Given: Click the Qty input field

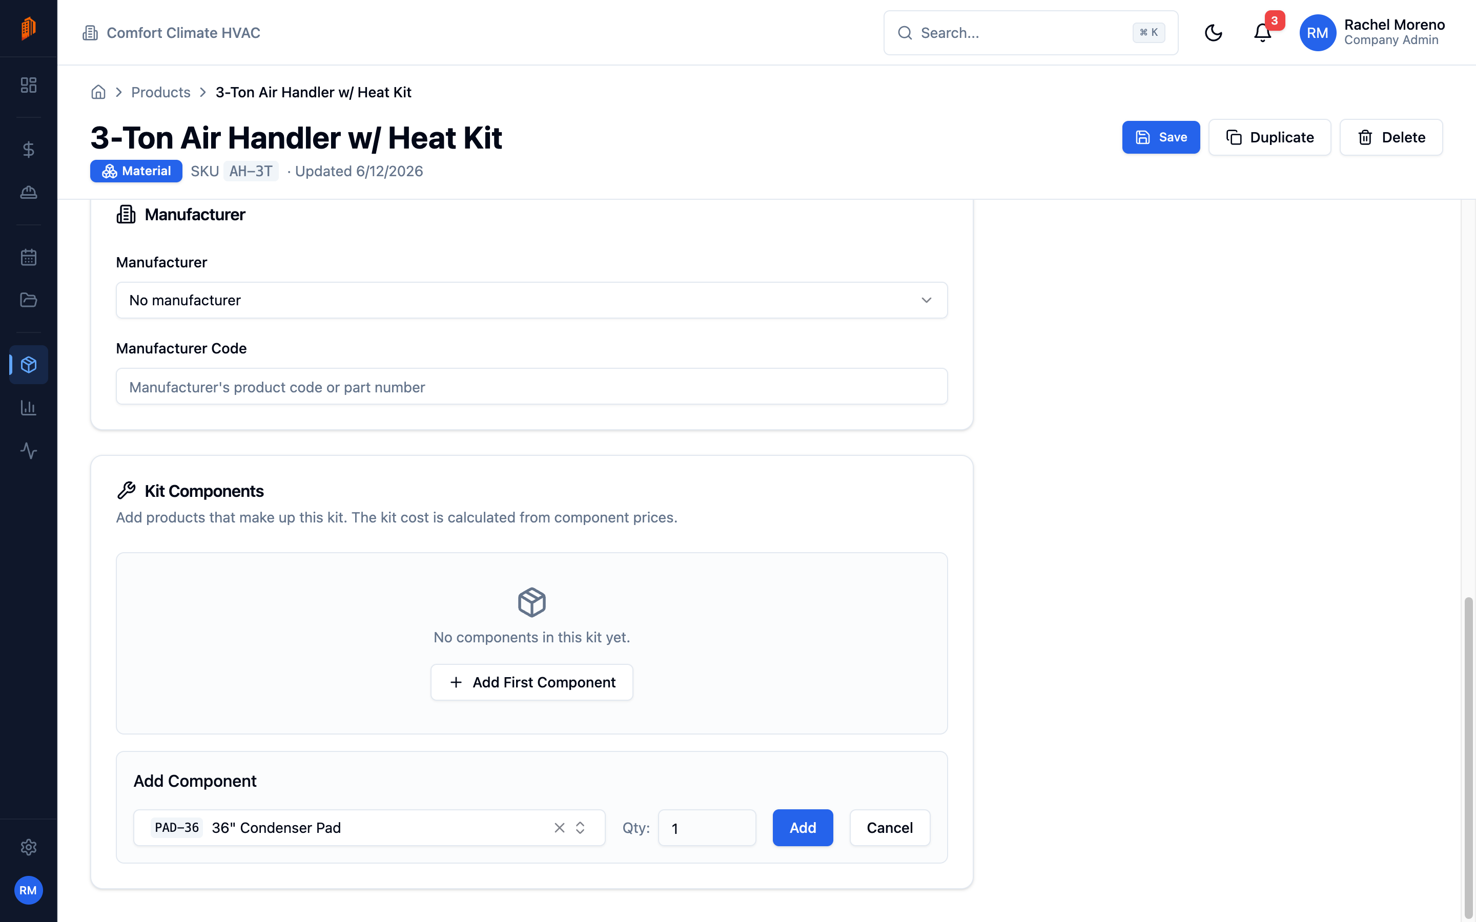Looking at the screenshot, I should (707, 827).
